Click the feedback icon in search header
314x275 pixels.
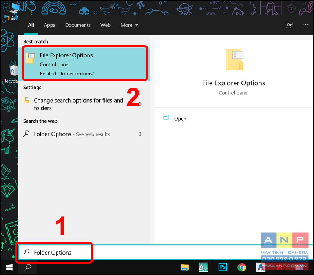tap(289, 25)
